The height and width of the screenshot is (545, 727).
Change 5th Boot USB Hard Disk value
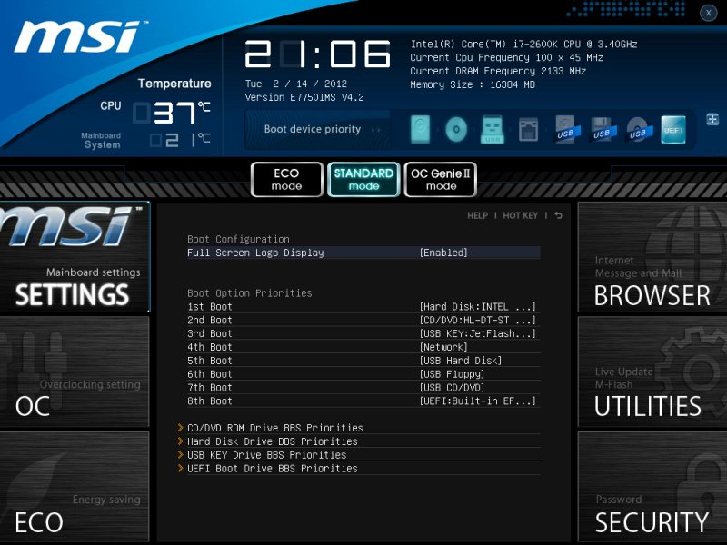[x=461, y=361]
